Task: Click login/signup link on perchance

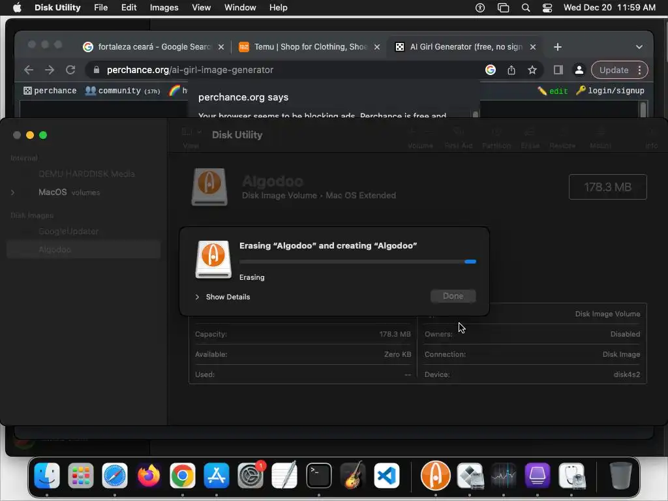Action: click(610, 91)
